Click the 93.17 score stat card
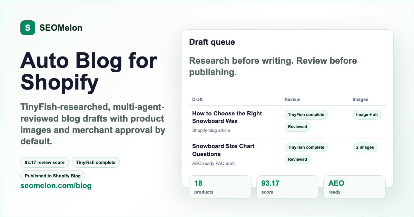Screen dimensions: 414x217 pyautogui.click(x=287, y=187)
